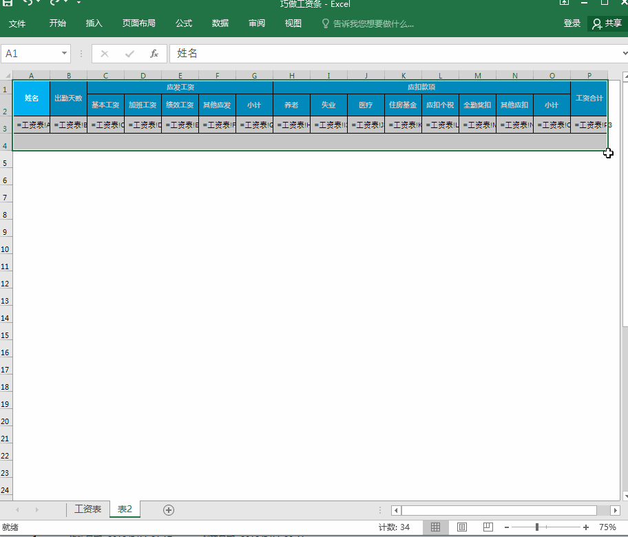Select the 住房基金 cell
The width and height of the screenshot is (628, 537).
(x=404, y=105)
